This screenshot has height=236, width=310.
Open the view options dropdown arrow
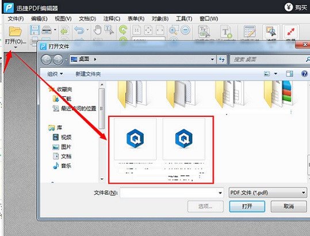click(275, 74)
